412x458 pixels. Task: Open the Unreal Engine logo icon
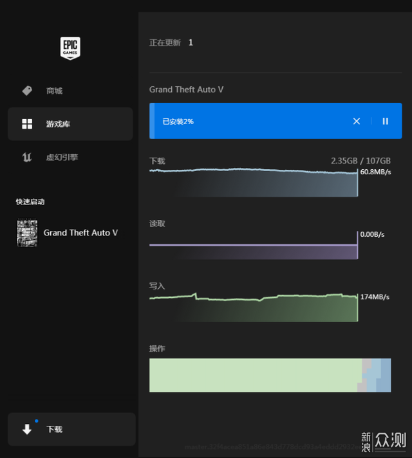pyautogui.click(x=27, y=157)
